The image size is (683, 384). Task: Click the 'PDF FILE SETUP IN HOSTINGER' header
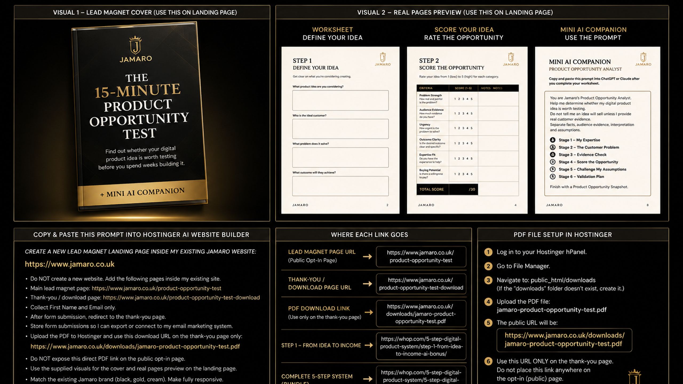[x=563, y=235]
